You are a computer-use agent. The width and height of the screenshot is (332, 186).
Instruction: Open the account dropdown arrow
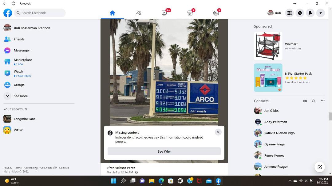tap(321, 13)
